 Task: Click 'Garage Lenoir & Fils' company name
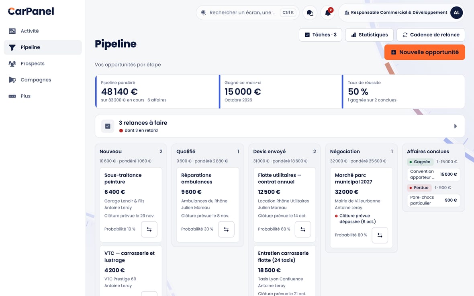click(124, 201)
